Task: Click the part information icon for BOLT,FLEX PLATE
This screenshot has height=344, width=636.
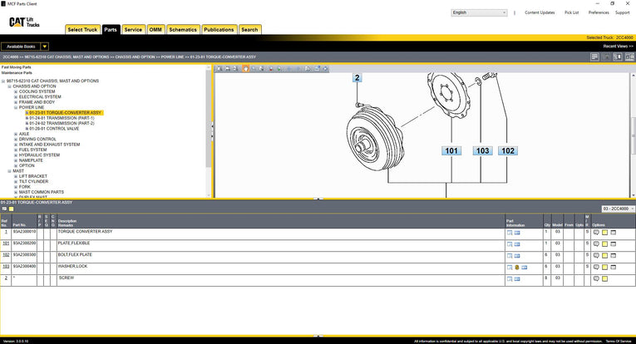Action: coord(509,256)
